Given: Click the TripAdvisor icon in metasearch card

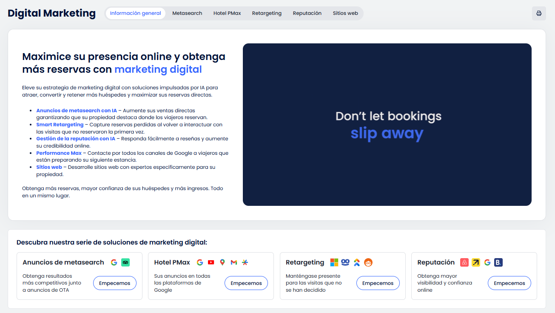Looking at the screenshot, I should [x=125, y=262].
